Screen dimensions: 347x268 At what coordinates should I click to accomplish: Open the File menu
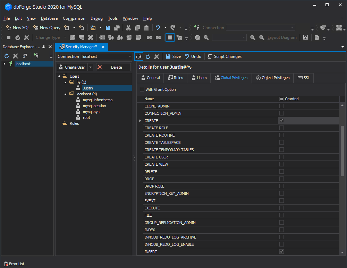click(6, 18)
